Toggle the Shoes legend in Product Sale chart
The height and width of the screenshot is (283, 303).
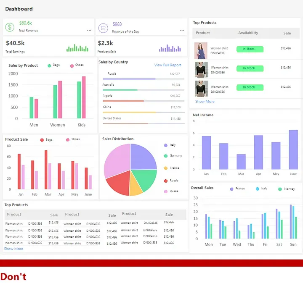[73, 139]
